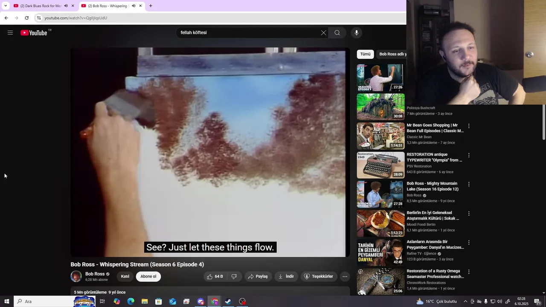Download the video with İndir button
Image resolution: width=546 pixels, height=307 pixels.
(x=286, y=276)
